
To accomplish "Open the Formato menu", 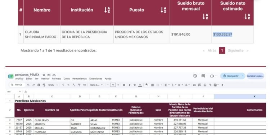I will coord(57,79).
